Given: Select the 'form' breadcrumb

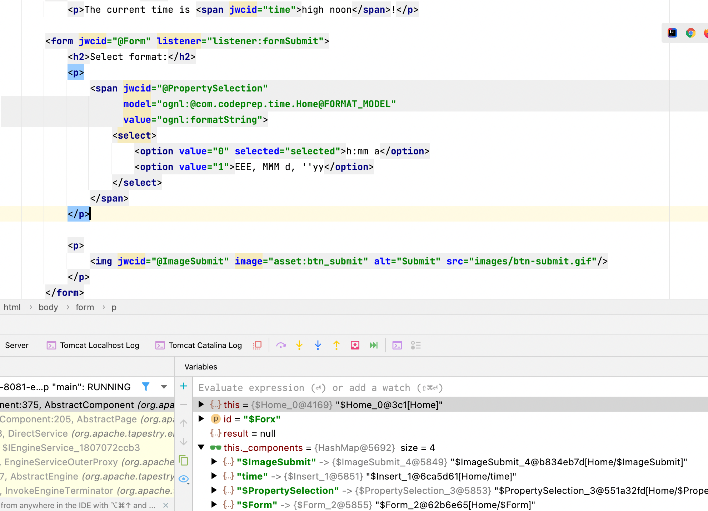Looking at the screenshot, I should [85, 307].
